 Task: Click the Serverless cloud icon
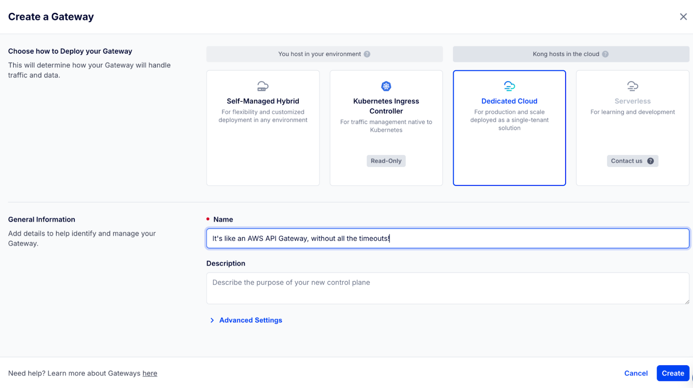tap(632, 86)
